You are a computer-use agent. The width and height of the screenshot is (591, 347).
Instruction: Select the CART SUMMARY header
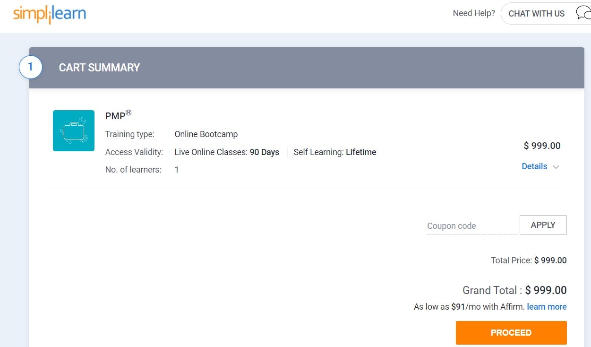click(x=99, y=68)
